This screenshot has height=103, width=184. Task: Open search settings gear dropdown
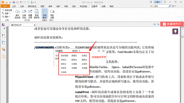point(174,6)
